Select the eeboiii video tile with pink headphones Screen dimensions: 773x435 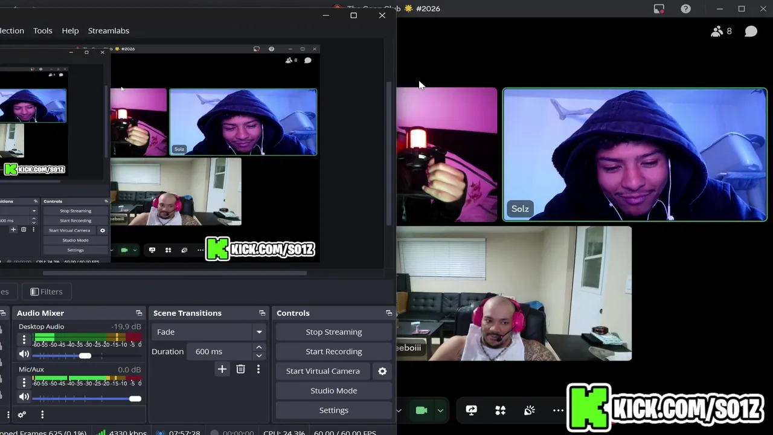pos(514,294)
